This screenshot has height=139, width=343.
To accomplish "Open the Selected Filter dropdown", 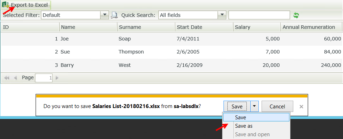I will click(105, 15).
